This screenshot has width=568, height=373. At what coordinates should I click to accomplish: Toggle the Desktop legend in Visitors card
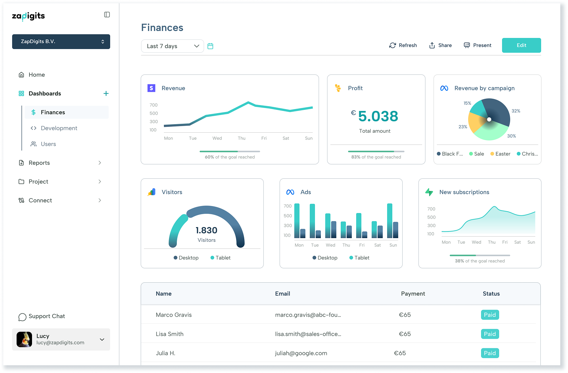186,258
